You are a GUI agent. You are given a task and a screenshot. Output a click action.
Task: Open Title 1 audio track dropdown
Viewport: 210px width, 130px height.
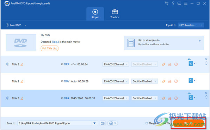point(116,81)
